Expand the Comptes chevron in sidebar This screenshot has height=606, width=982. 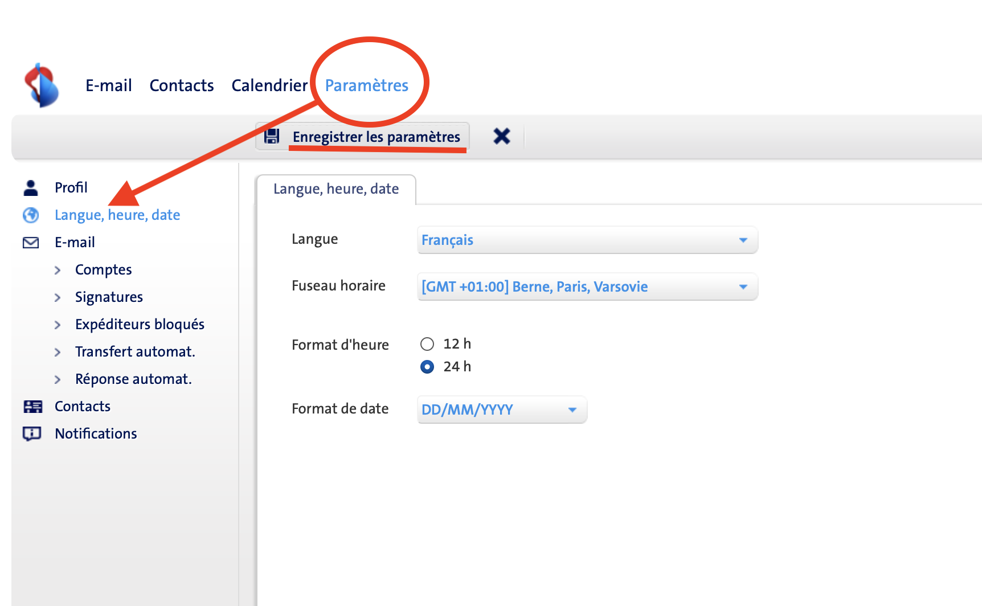[x=58, y=270]
